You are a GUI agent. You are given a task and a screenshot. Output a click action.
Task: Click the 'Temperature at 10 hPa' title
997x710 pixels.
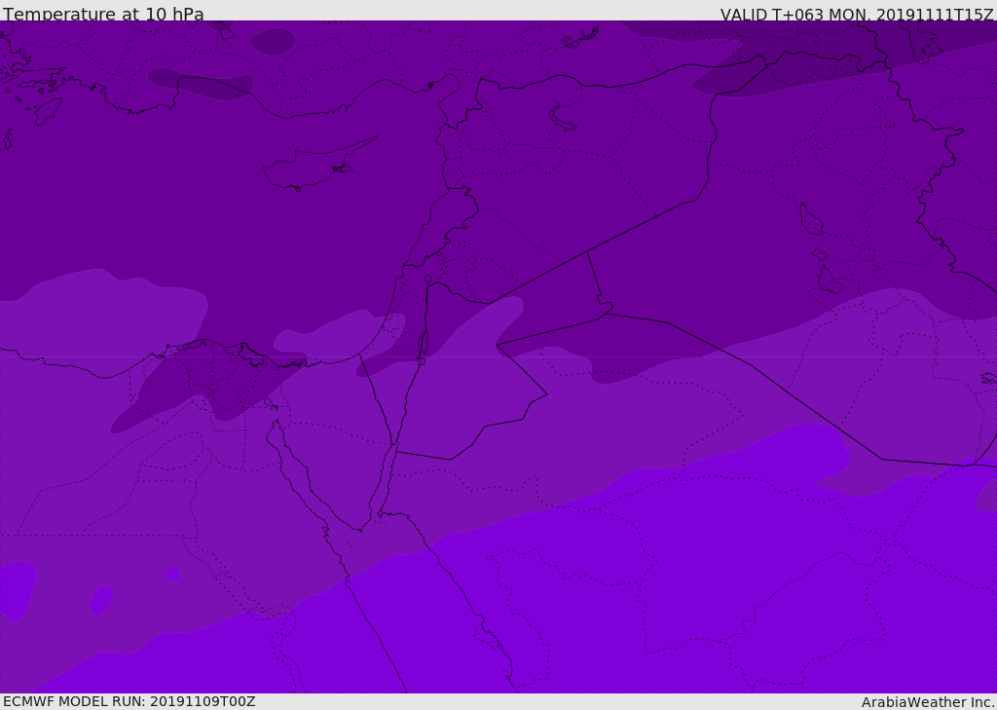click(x=103, y=14)
